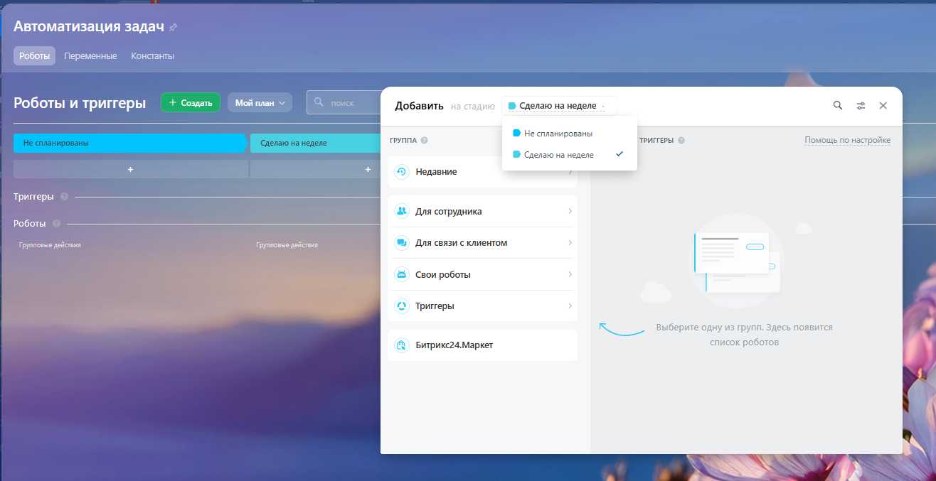936x481 pixels.
Task: Switch to the Переменные tab
Action: [90, 56]
